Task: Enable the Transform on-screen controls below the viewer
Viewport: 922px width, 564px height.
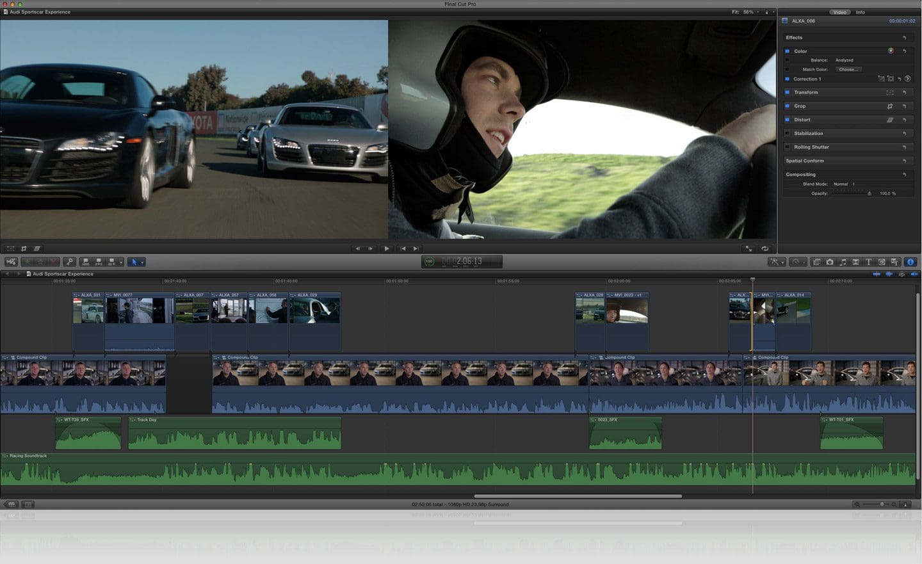Action: 11,248
